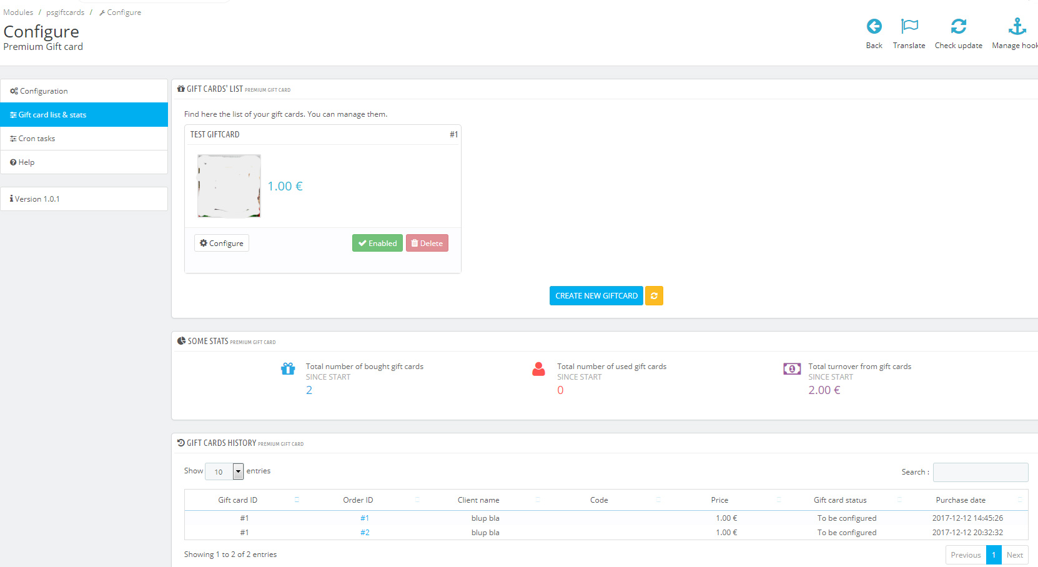Open the Cron tasks sidebar tab
This screenshot has width=1038, height=567.
84,139
